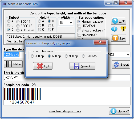This screenshot has height=119, width=134.
Task: Click the Exit button in dialog
Action: click(x=43, y=66)
